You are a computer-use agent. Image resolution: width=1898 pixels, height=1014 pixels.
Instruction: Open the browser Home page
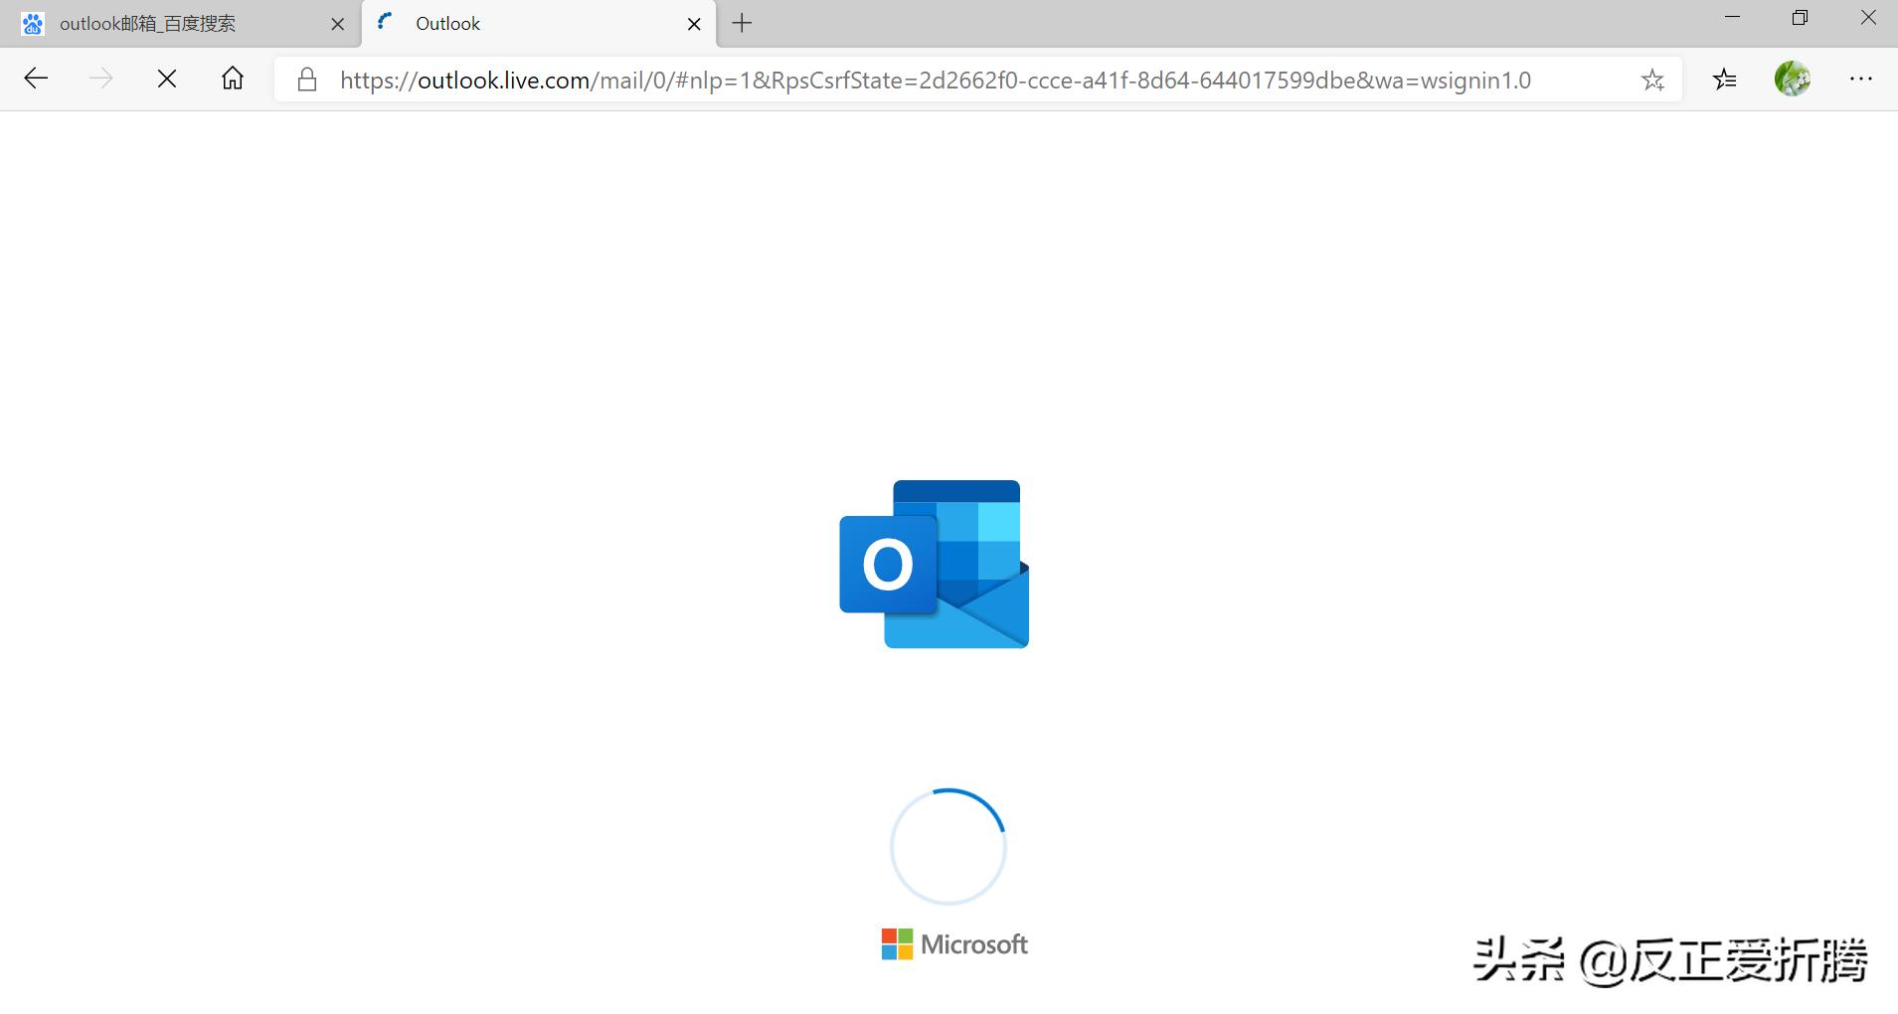point(232,79)
